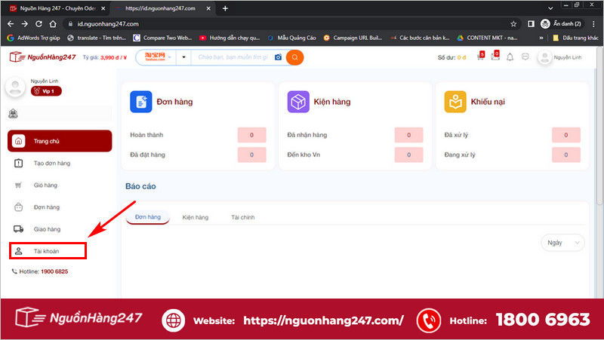Open the notification bell

(x=510, y=57)
